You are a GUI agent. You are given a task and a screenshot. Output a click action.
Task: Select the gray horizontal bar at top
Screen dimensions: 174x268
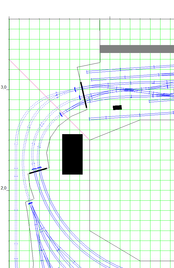click(137, 49)
